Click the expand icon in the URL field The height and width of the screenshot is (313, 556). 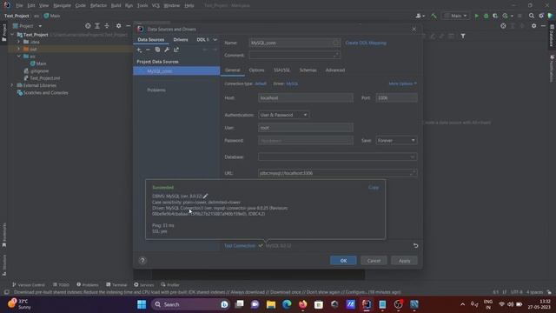tap(413, 173)
